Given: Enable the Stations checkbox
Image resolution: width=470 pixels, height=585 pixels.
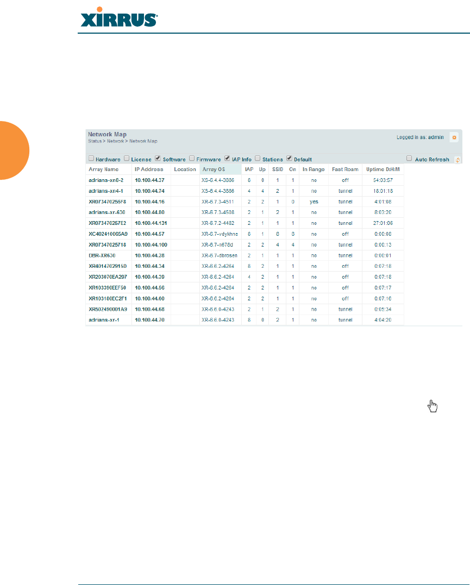Looking at the screenshot, I should coord(258,158).
